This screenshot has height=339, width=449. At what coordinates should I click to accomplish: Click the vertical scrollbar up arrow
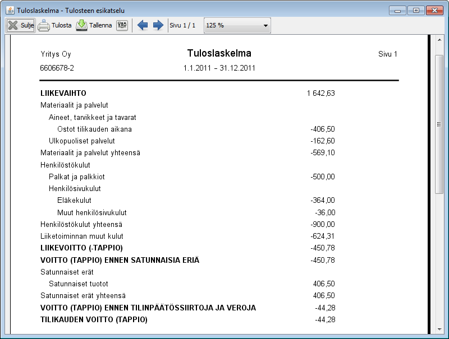[x=439, y=40]
